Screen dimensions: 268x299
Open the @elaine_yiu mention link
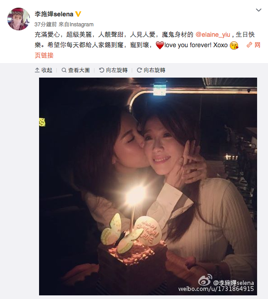click(213, 34)
